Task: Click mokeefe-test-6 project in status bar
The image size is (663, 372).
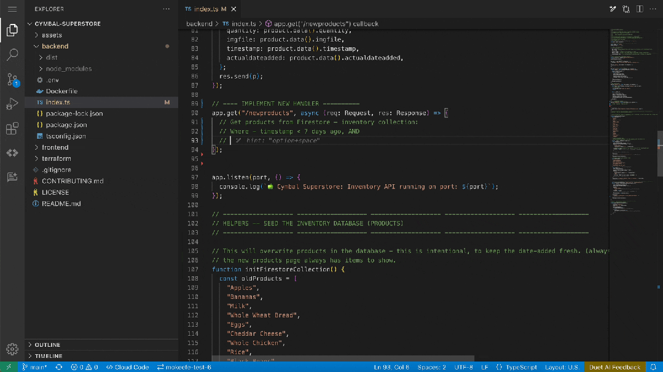Action: click(184, 367)
